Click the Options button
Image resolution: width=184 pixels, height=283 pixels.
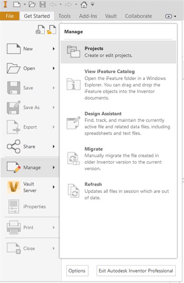(77, 271)
